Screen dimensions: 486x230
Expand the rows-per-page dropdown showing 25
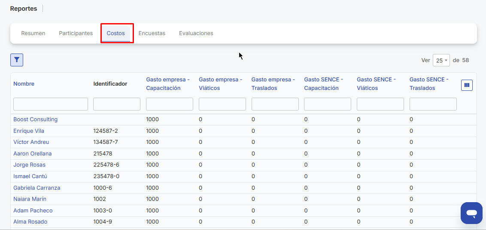(441, 60)
